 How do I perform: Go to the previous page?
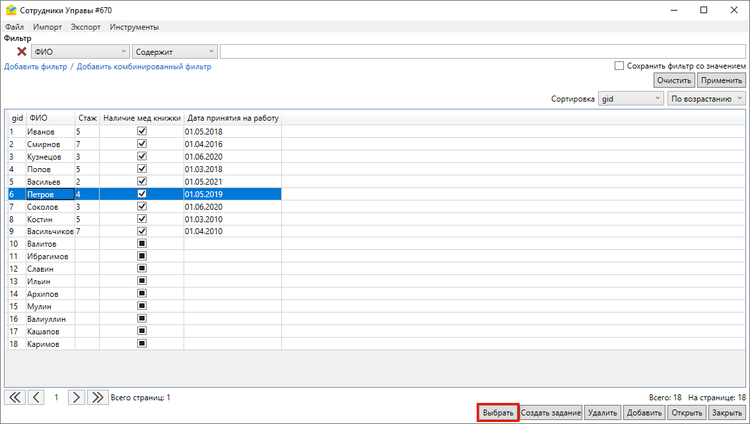36,397
